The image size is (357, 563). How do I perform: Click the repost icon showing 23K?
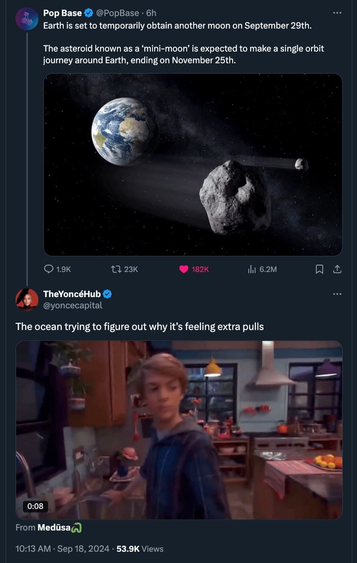coord(116,269)
